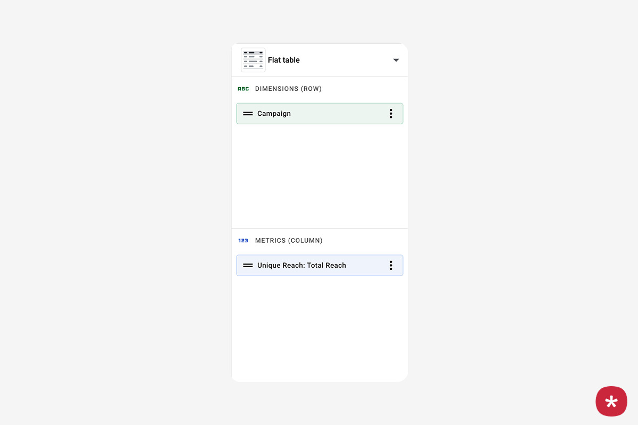Grab the Campaign drag handle icon
This screenshot has width=638, height=425.
[x=248, y=114]
